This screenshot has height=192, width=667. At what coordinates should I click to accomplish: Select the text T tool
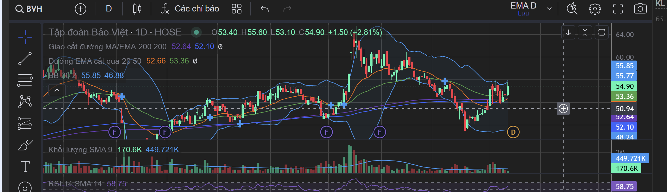tap(25, 167)
